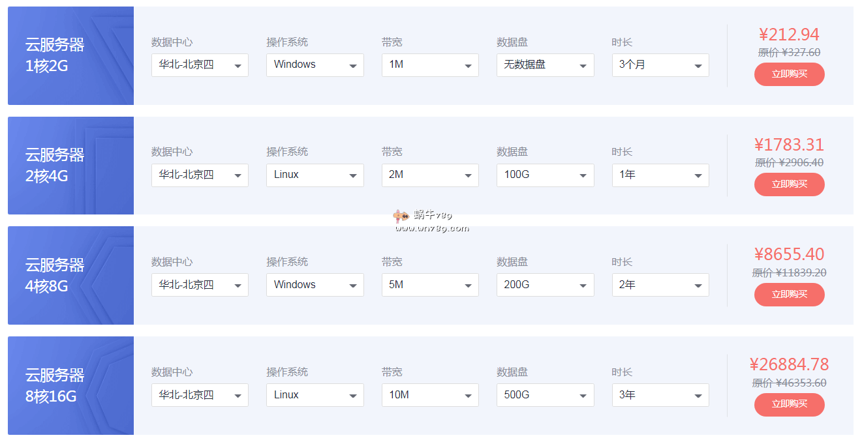The width and height of the screenshot is (862, 442).
Task: Open data center dropdown for 1核2G server
Action: [x=200, y=65]
